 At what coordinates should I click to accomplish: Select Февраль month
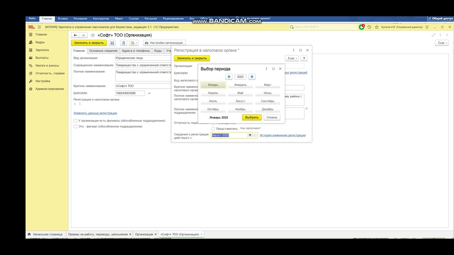click(240, 85)
